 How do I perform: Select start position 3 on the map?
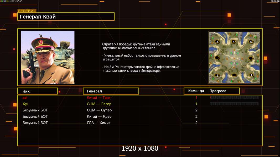click(217, 42)
